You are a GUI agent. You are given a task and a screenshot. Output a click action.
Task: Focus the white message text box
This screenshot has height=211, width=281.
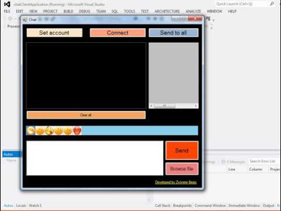tap(95, 158)
